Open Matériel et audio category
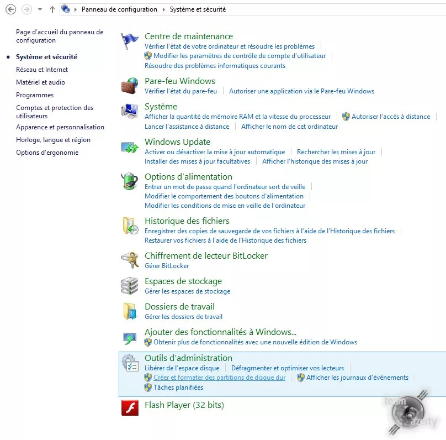This screenshot has width=446, height=440. coord(41,82)
